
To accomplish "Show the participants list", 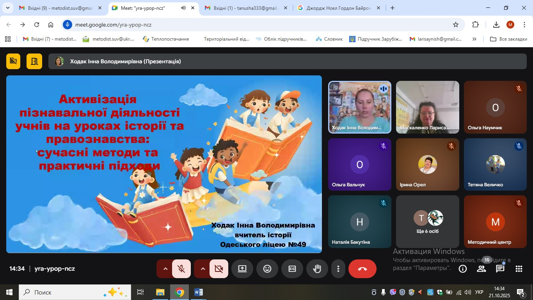I will pyautogui.click(x=481, y=269).
